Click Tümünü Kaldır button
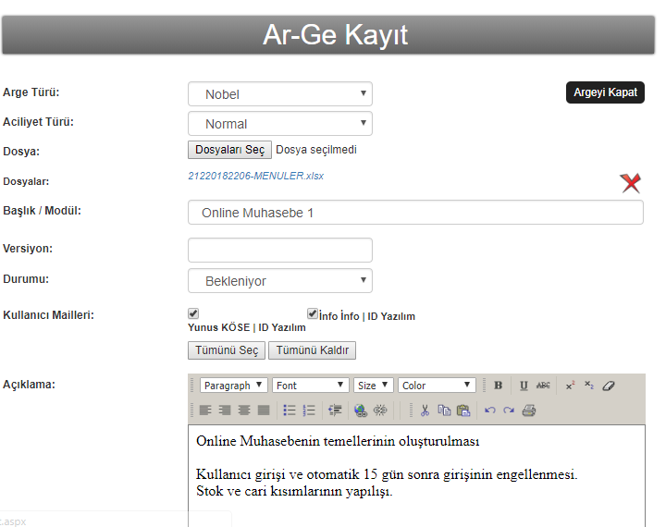 (x=313, y=350)
